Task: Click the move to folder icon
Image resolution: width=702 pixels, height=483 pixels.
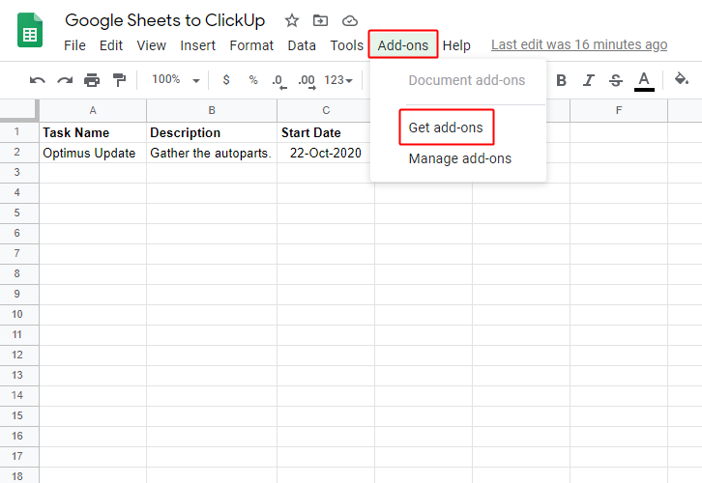Action: coord(320,20)
